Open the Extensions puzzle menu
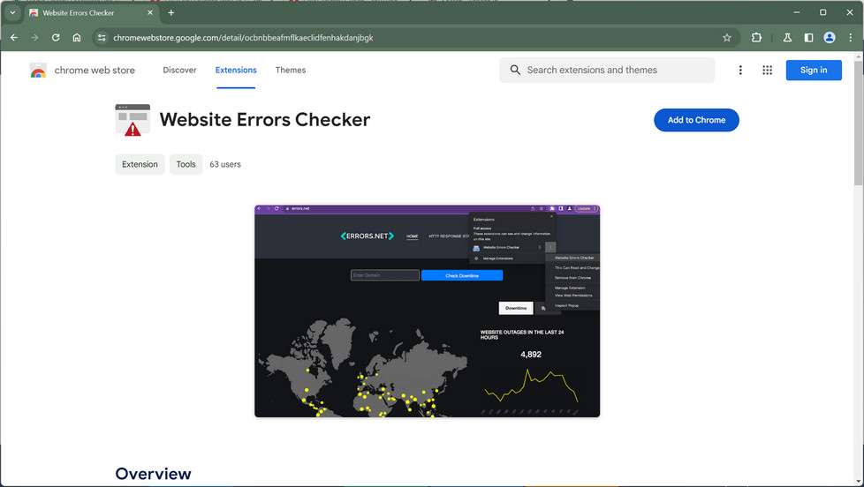Screen dimensions: 864x487 tap(756, 37)
